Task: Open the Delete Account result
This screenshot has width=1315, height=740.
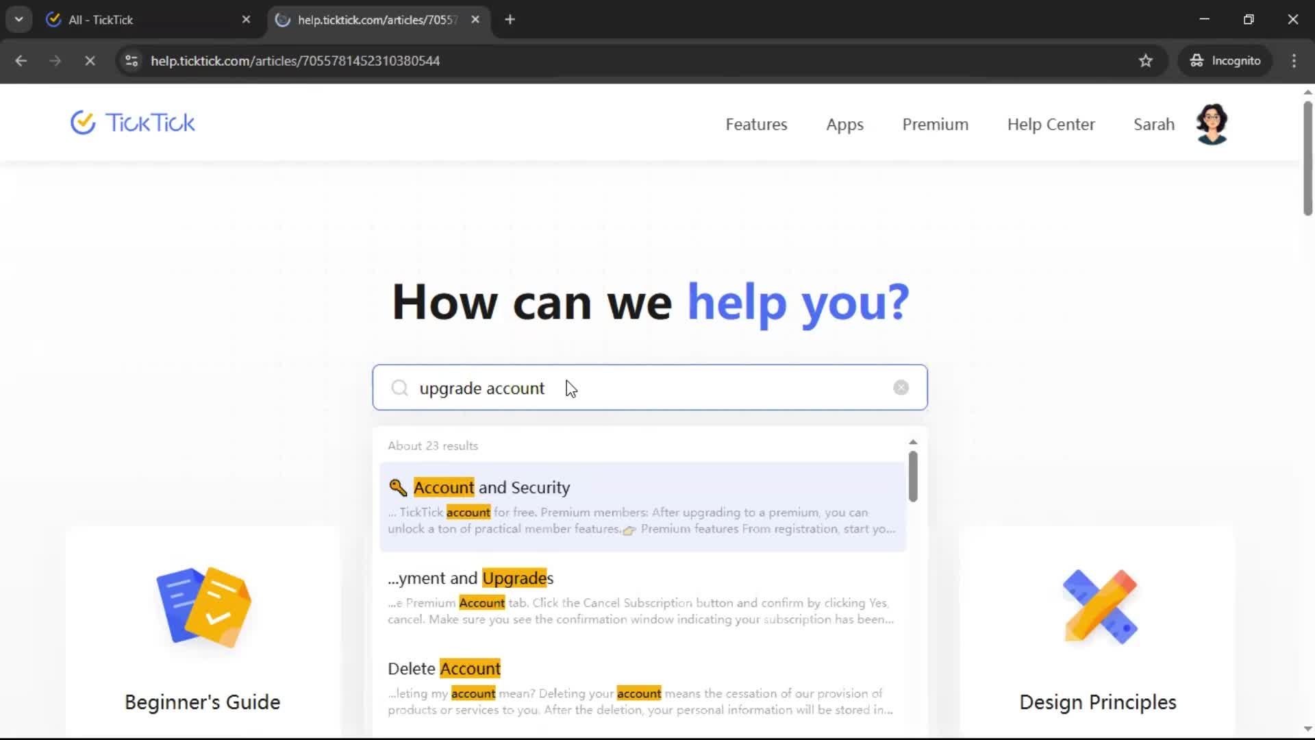Action: (x=444, y=669)
